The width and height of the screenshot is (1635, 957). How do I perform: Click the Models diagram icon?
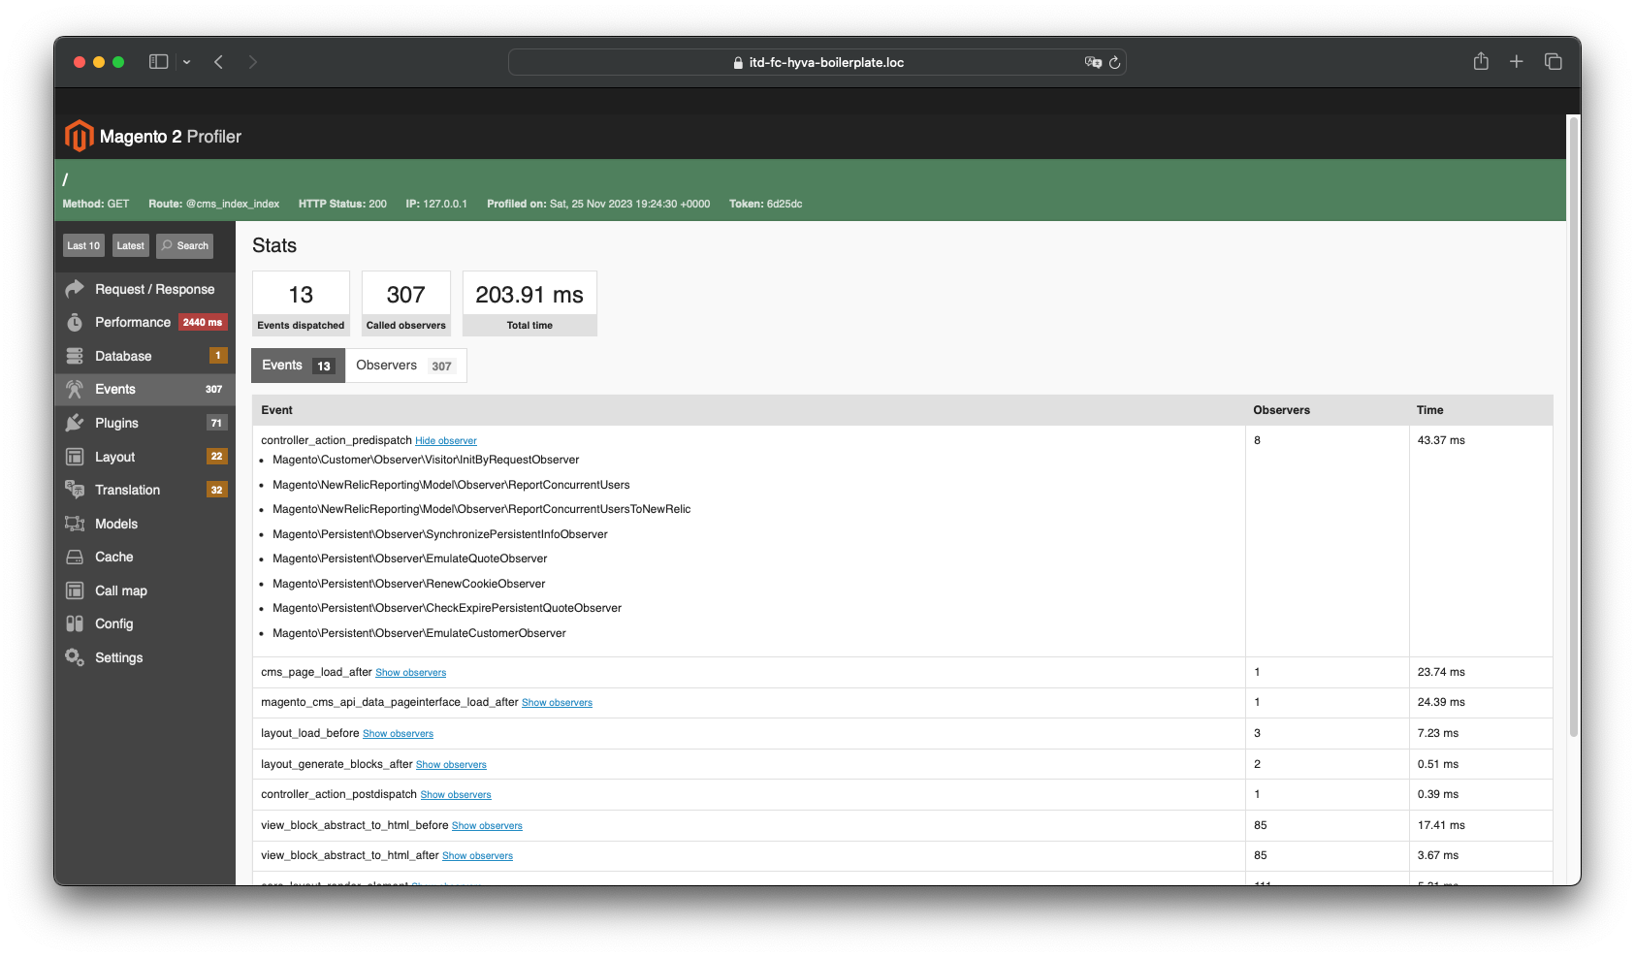[75, 524]
